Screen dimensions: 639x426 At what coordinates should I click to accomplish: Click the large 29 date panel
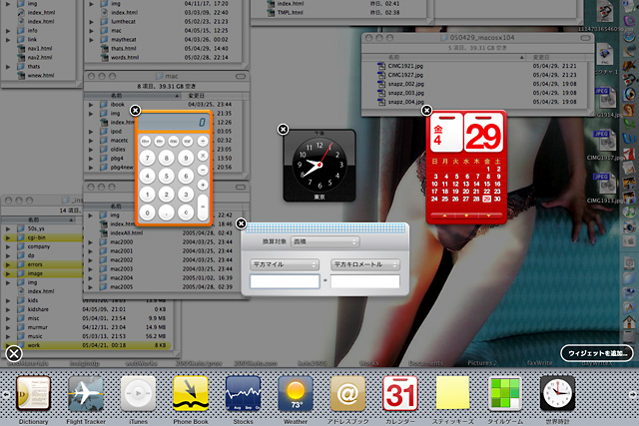[x=483, y=133]
